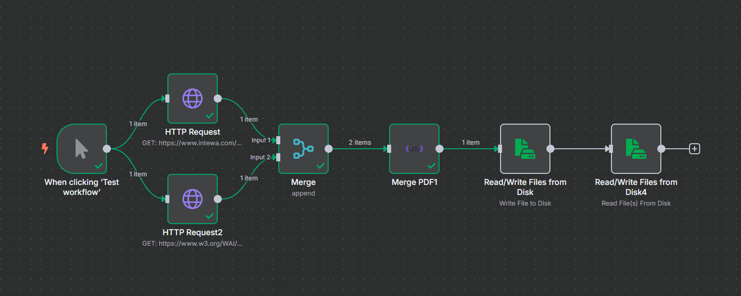Screen dimensions: 741x296
Task: Select the HTTP Request2 globe node
Action: pyautogui.click(x=192, y=199)
